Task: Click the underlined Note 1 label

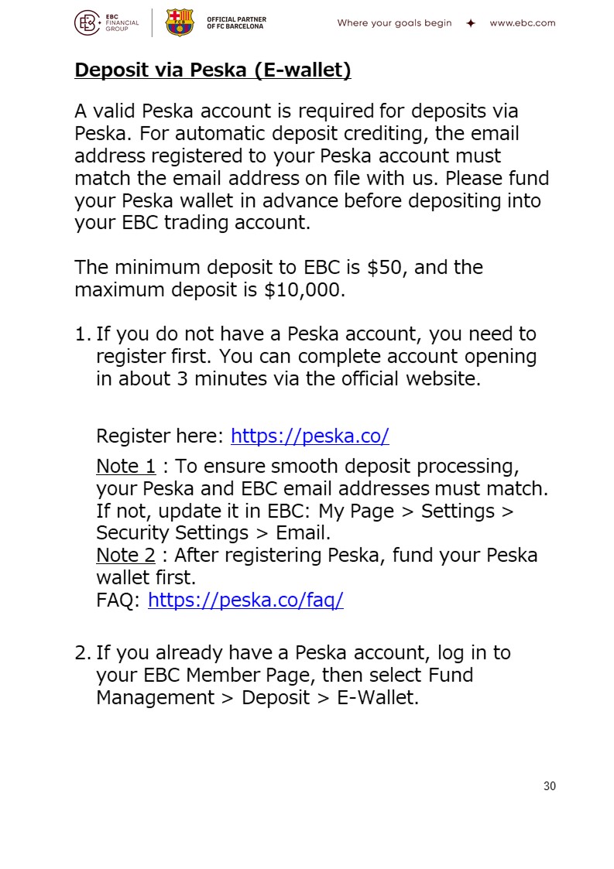Action: (x=126, y=466)
